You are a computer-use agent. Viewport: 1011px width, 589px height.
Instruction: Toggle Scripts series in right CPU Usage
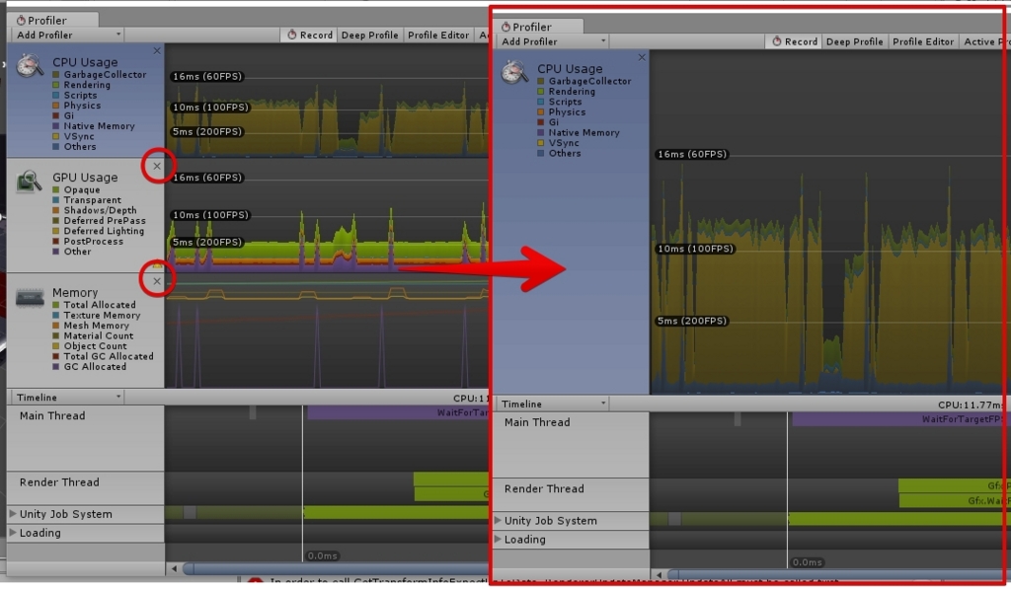pos(541,102)
